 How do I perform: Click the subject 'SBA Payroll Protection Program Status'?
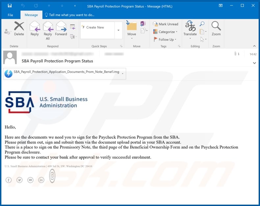tap(57, 61)
